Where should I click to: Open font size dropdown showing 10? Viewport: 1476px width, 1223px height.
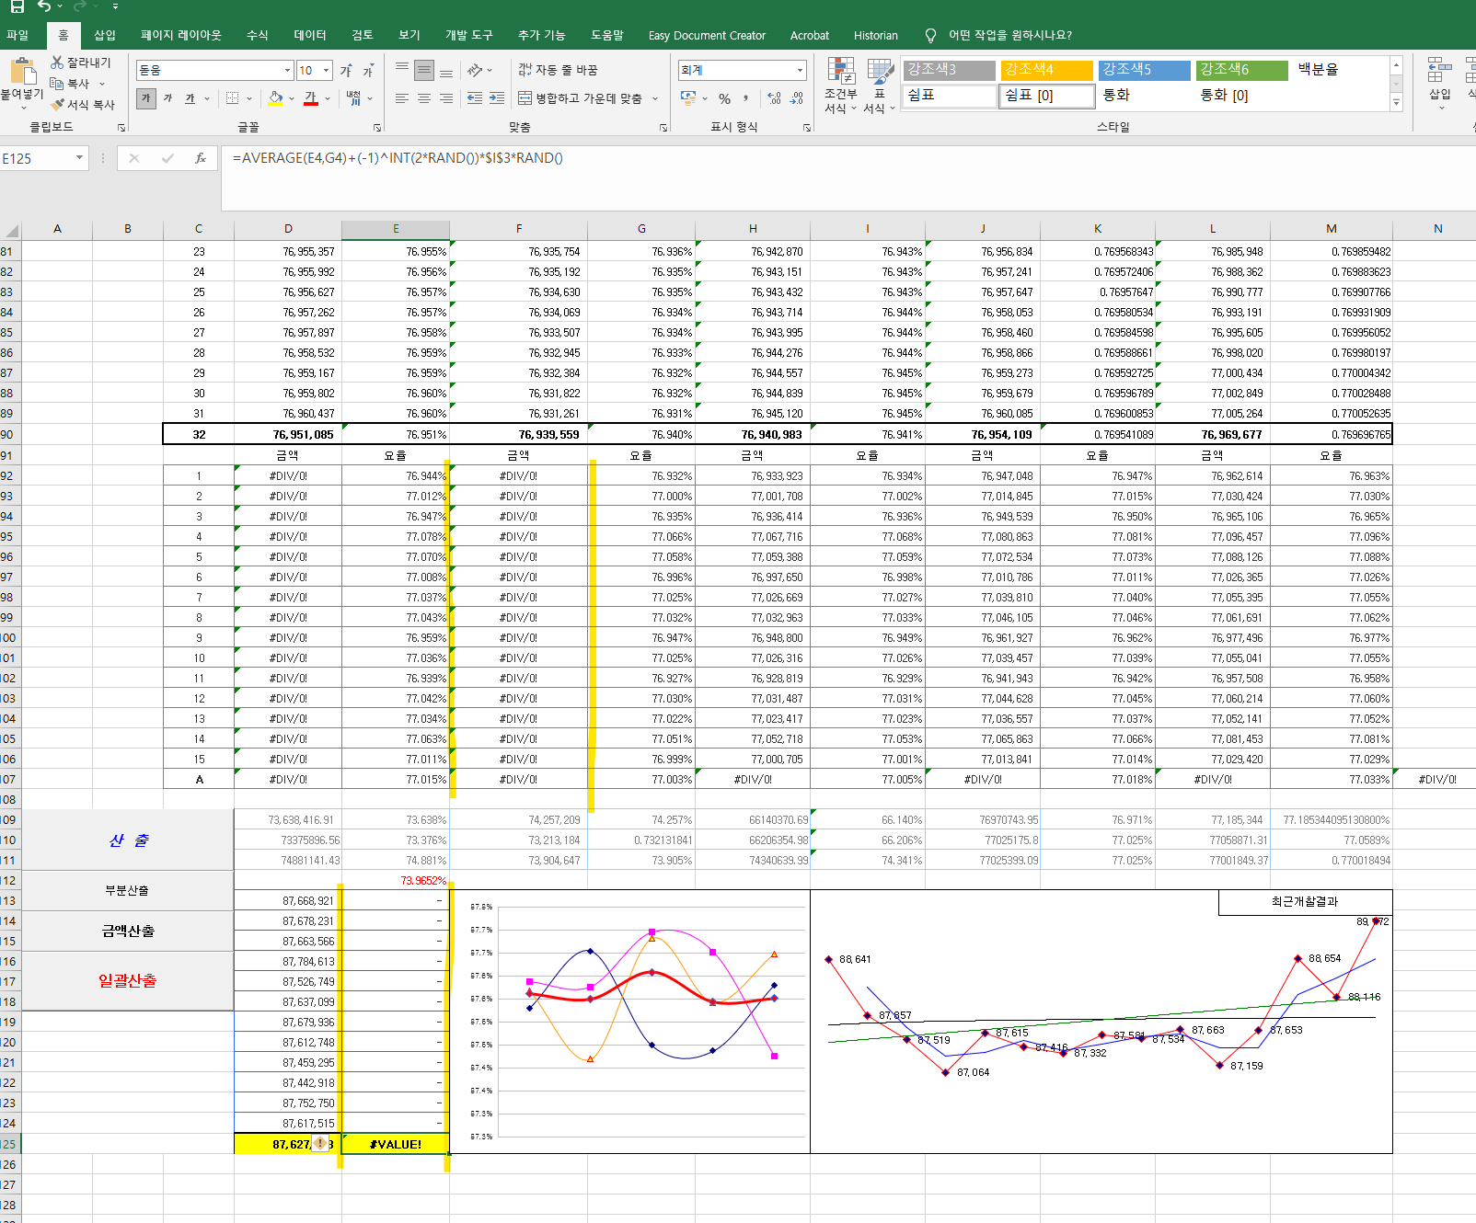pos(326,70)
